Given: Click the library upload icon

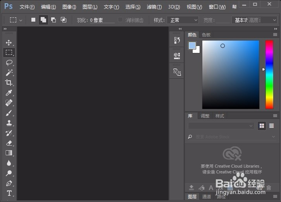Looking at the screenshot, I should pos(191,188).
